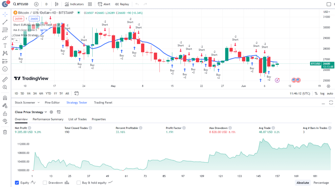Screen dimensions: 335x187
Task: Open the Stock Screener dropdown
Action: pos(27,102)
